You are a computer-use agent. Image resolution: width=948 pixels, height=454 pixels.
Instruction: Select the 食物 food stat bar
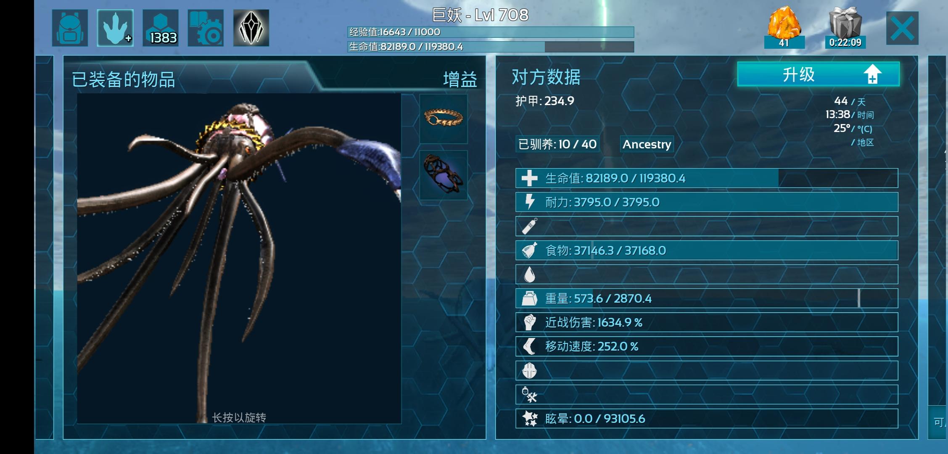(707, 251)
